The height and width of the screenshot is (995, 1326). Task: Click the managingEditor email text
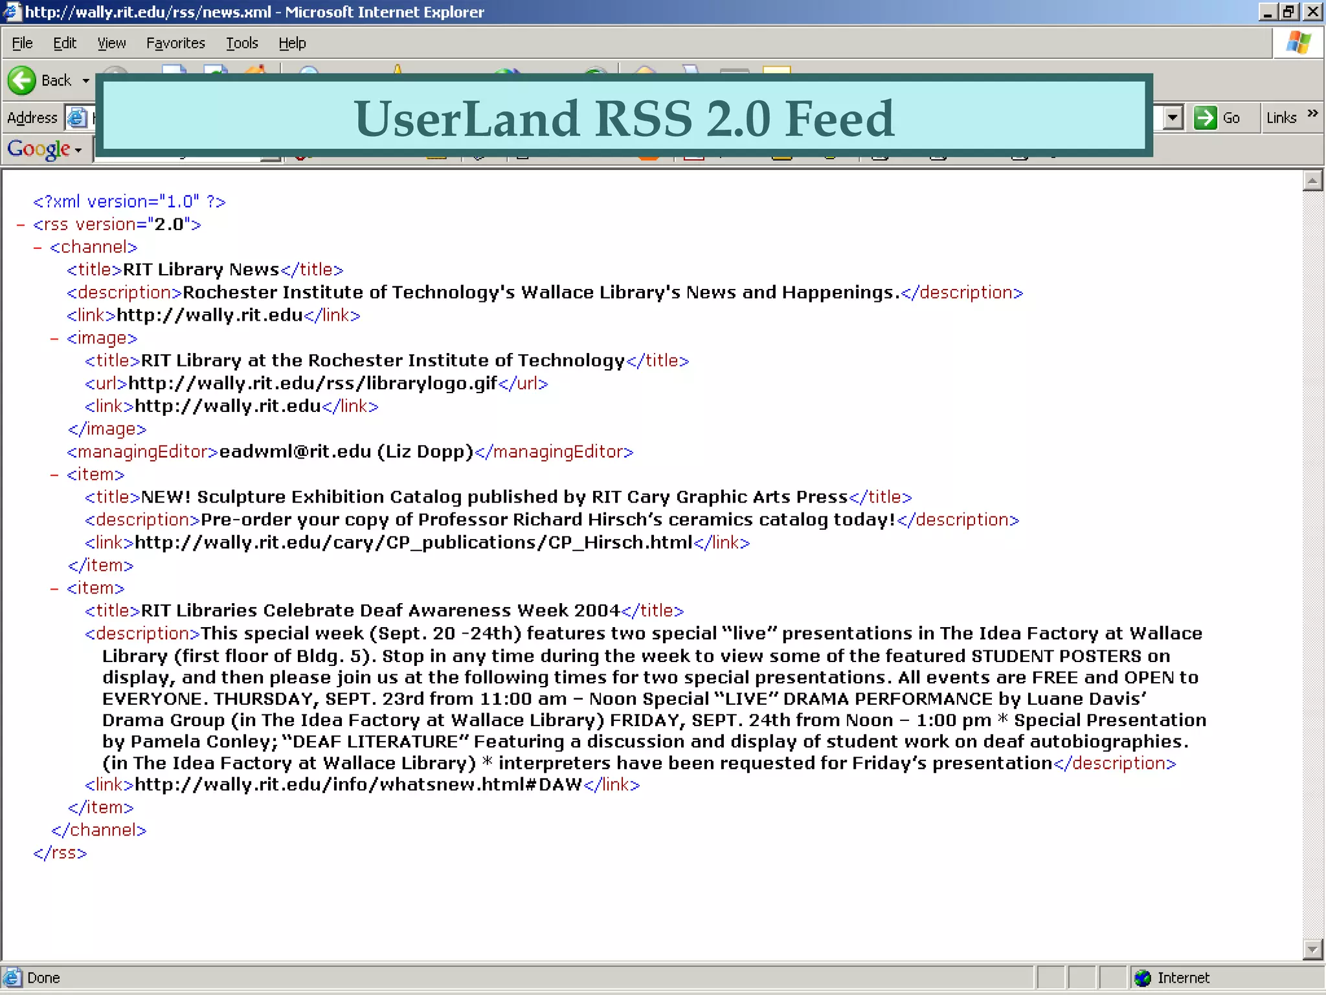(x=346, y=452)
